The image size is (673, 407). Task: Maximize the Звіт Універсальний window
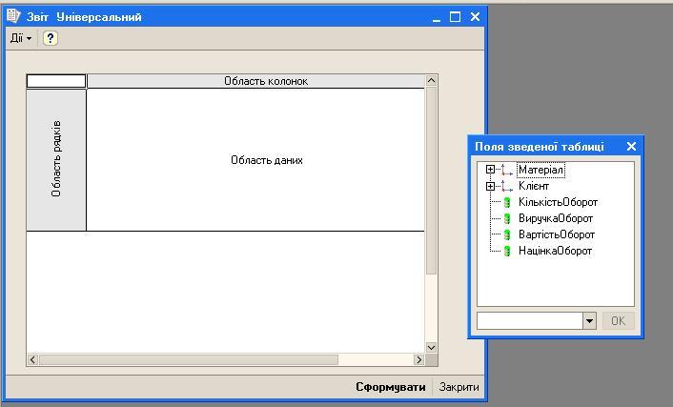pyautogui.click(x=455, y=17)
